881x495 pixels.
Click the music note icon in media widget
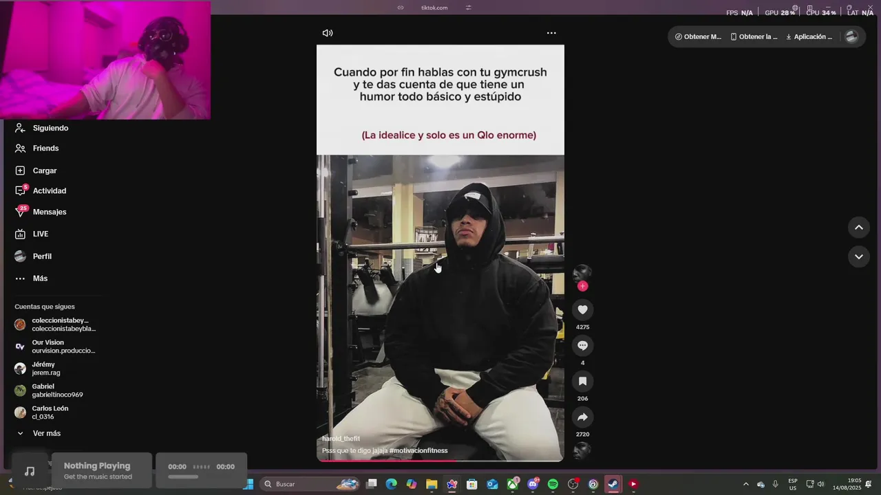30,471
